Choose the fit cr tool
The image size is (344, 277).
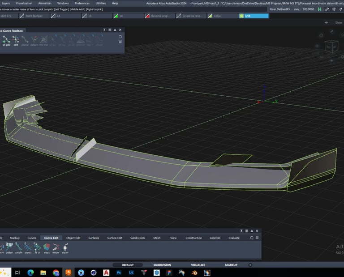pyautogui.click(x=37, y=247)
